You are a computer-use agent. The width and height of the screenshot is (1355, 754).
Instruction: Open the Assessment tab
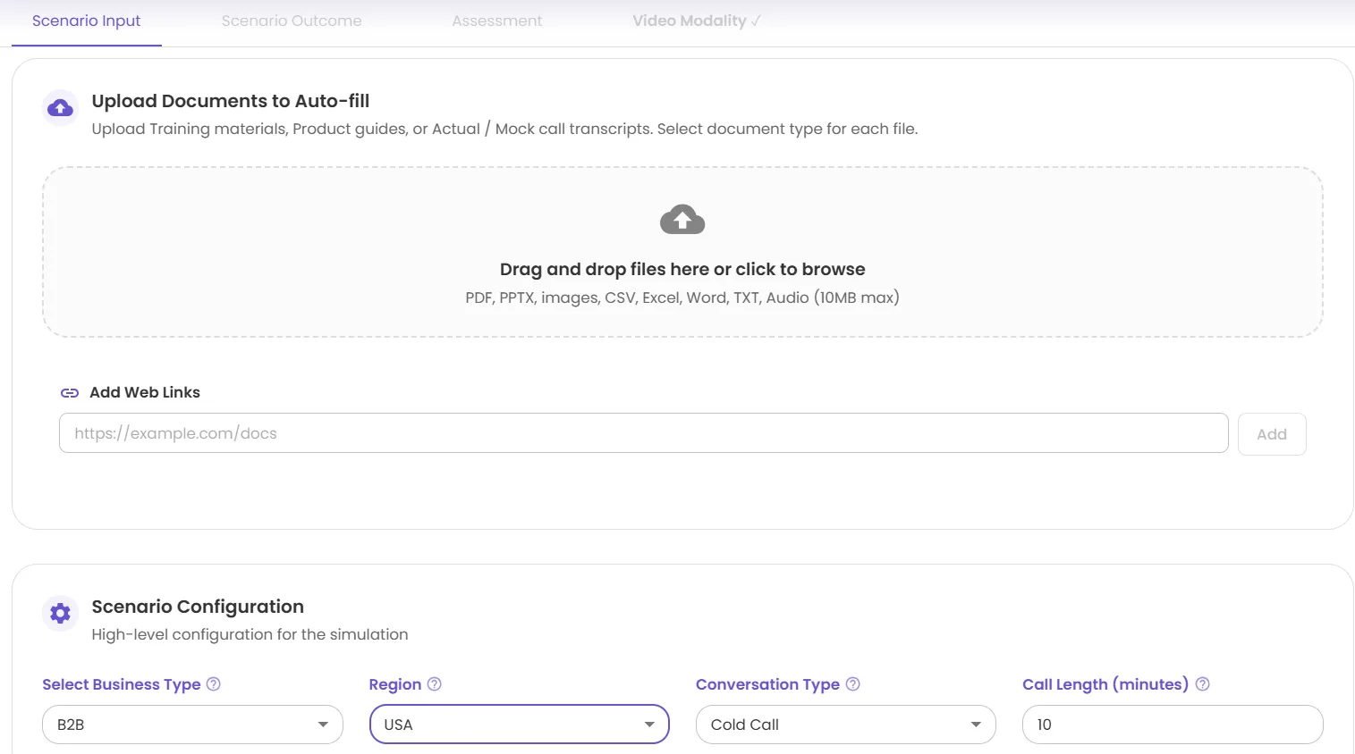point(496,21)
